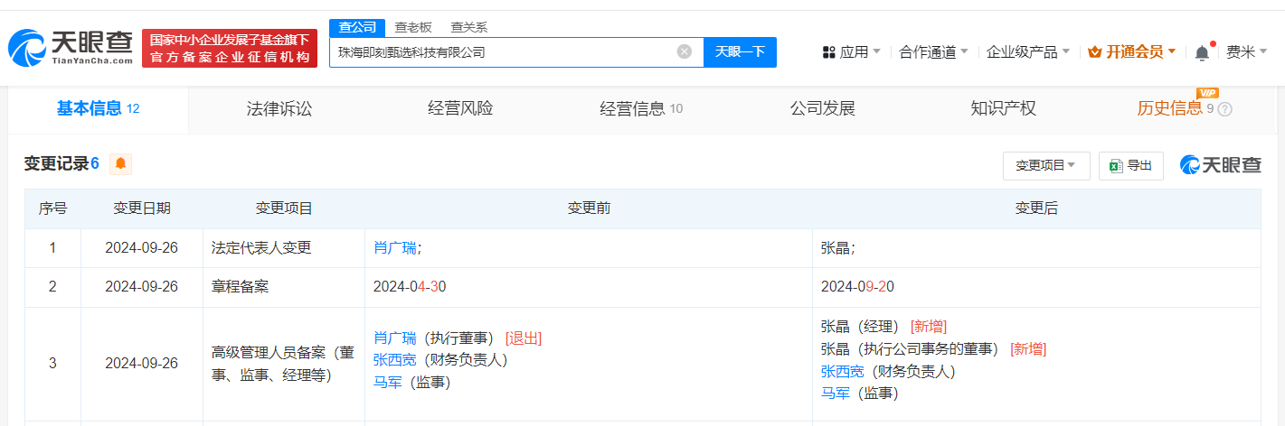This screenshot has height=426, width=1285.
Task: Clear the search box with the X icon
Action: (685, 51)
